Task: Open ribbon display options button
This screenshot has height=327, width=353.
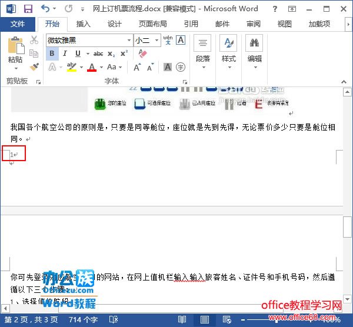Action: coord(292,9)
